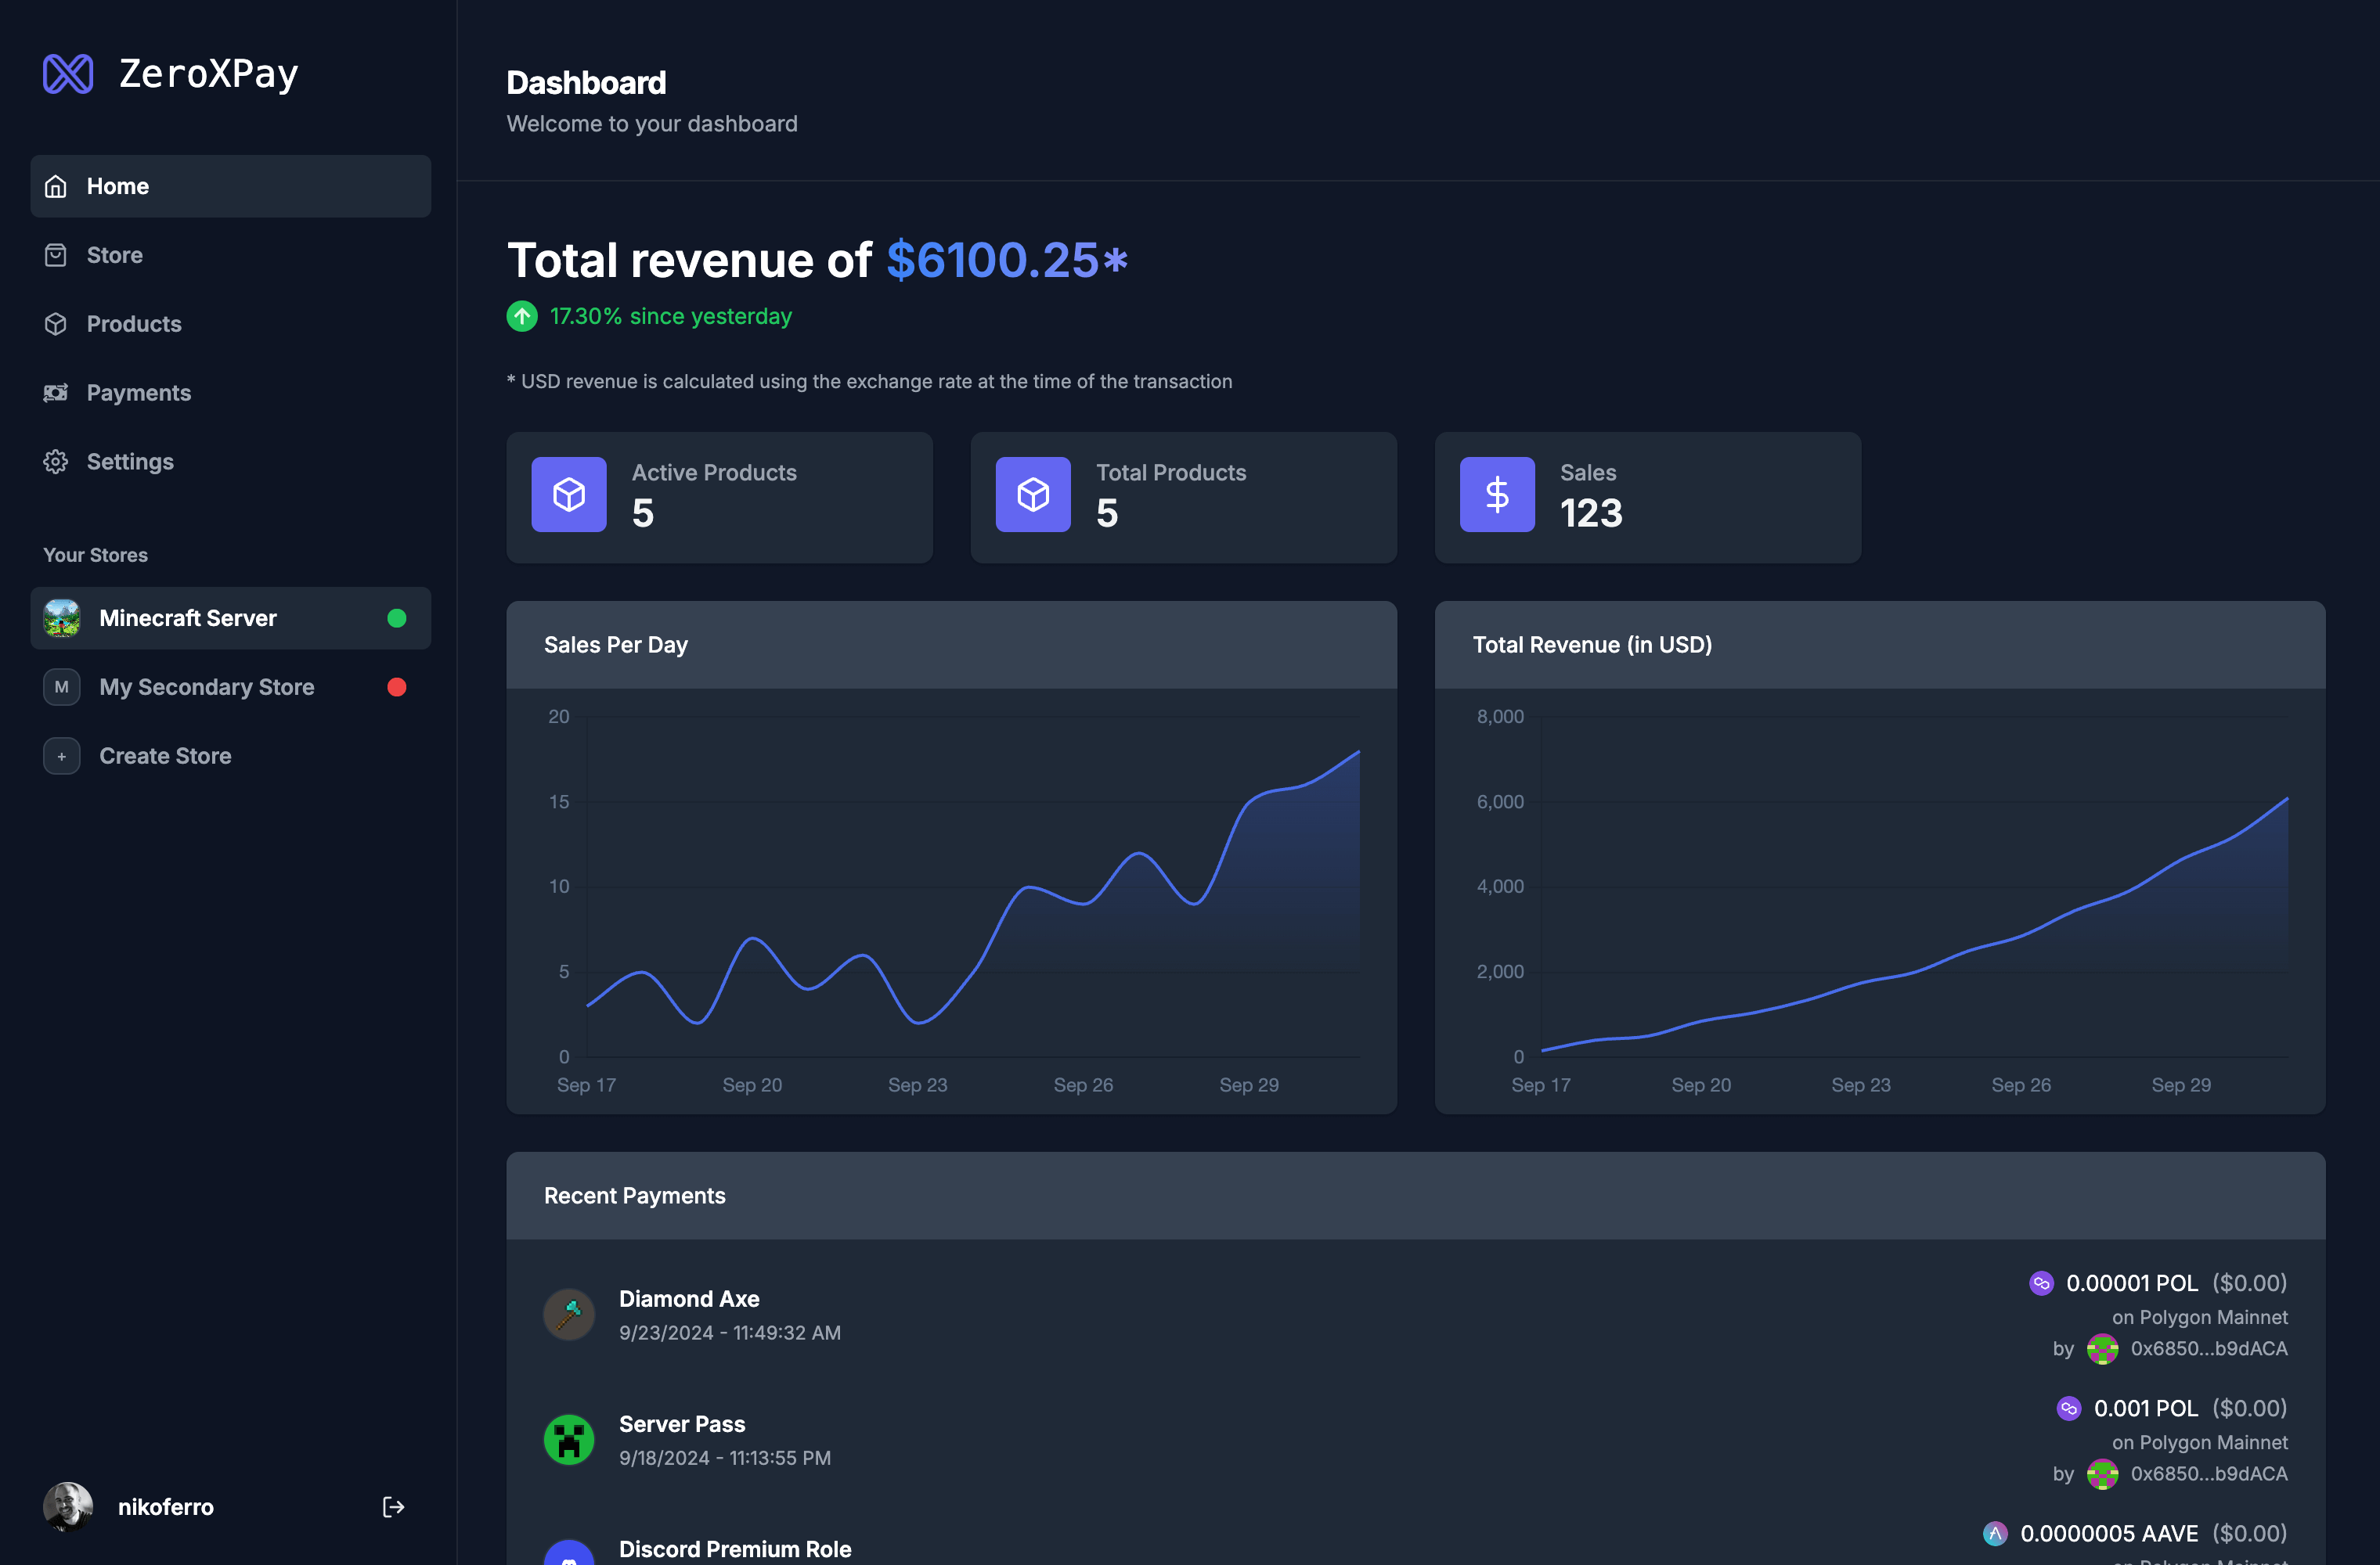Click wallet avatar in Server Pass payment

pos(2103,1474)
